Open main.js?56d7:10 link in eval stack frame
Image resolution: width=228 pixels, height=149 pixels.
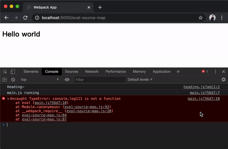[x=51, y=103]
